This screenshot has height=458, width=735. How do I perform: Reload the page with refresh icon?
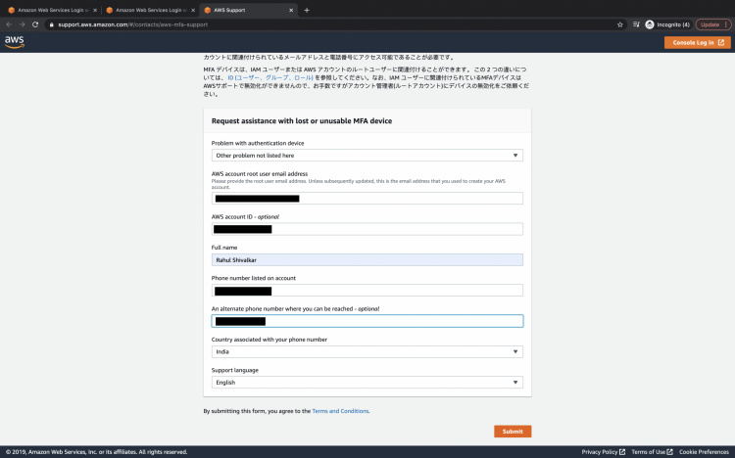[36, 24]
